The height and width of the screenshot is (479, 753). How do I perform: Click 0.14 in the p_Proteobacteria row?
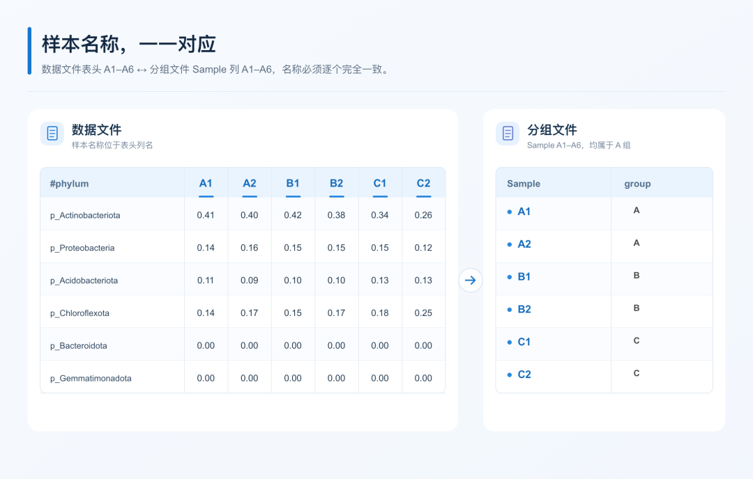(206, 248)
